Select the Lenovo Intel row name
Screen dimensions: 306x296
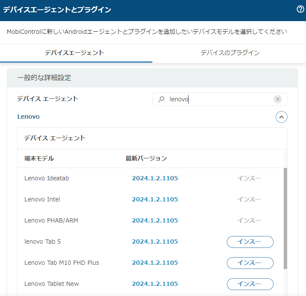pyautogui.click(x=42, y=199)
